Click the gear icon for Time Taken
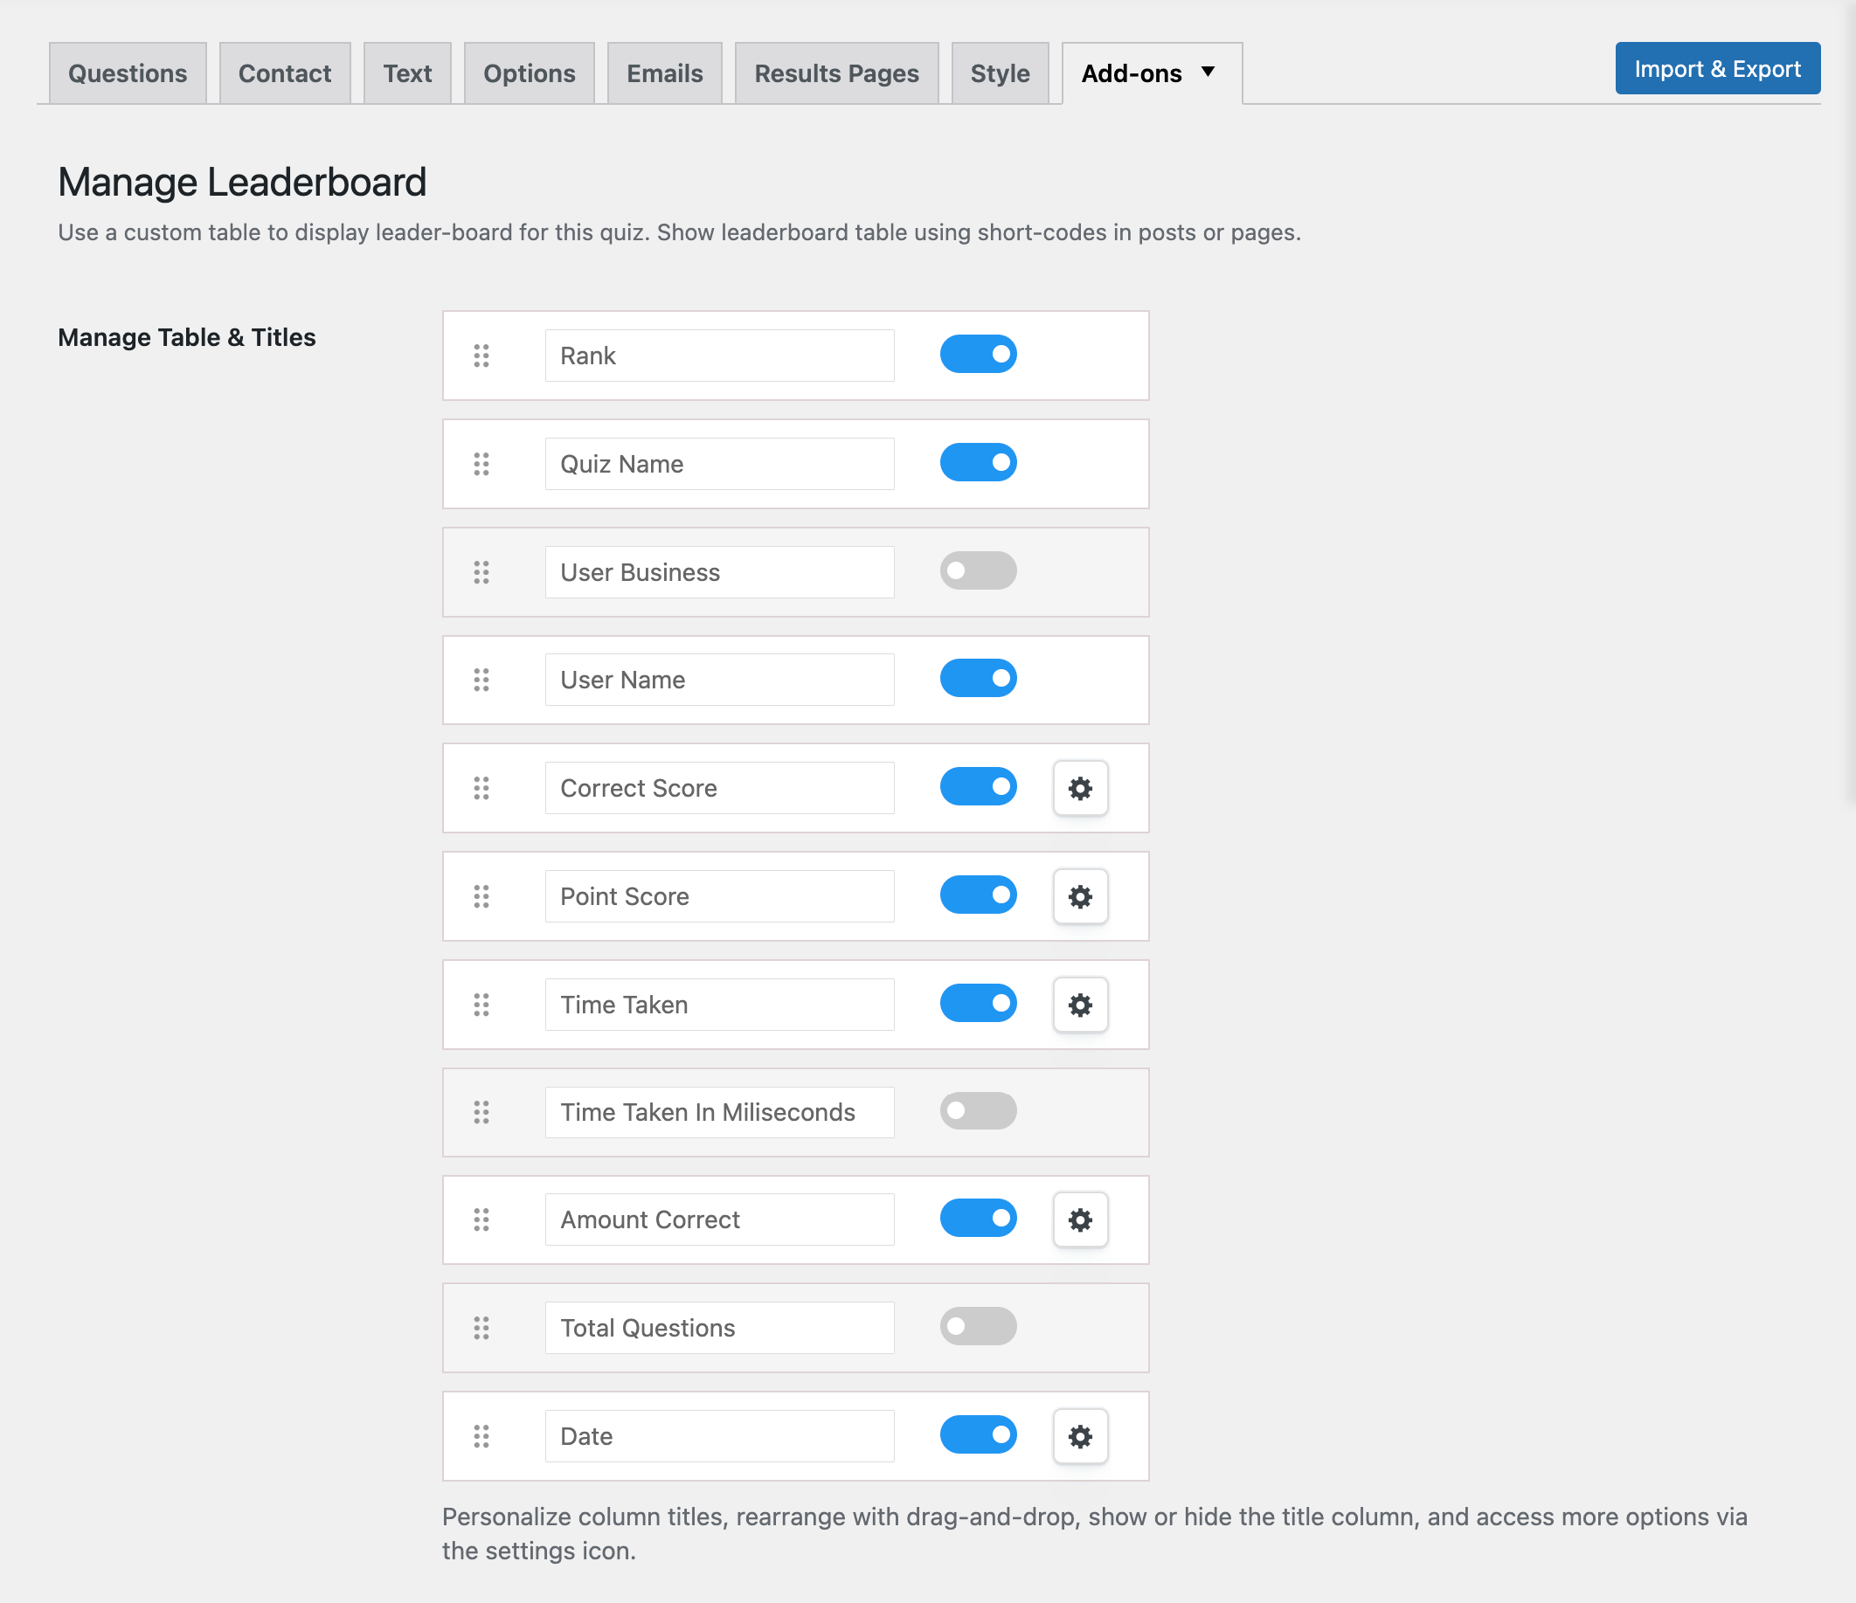 [1078, 1004]
